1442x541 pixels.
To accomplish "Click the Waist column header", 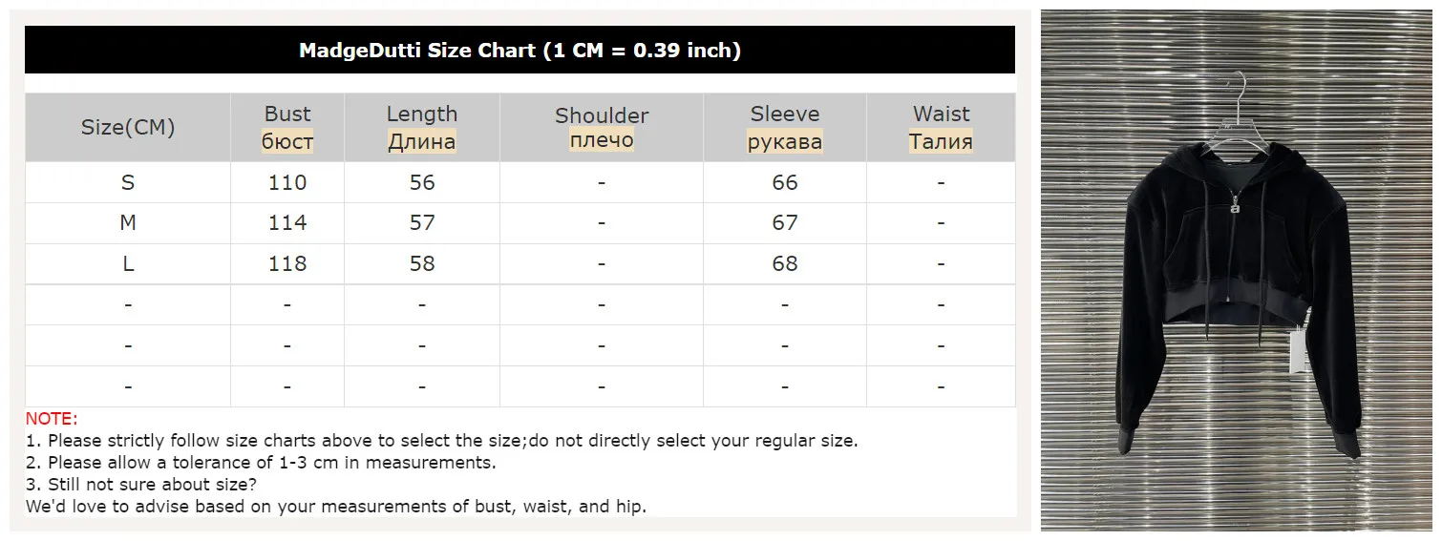I will point(941,128).
